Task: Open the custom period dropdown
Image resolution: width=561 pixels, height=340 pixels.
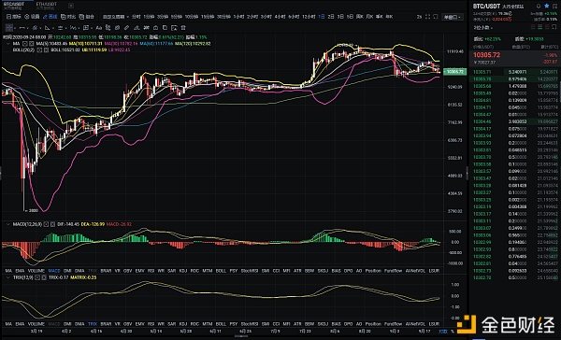Action: [x=116, y=17]
